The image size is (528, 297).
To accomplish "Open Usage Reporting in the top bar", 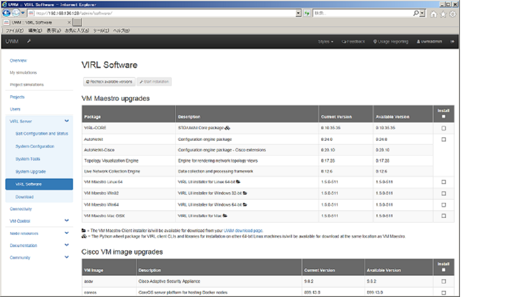I will pyautogui.click(x=391, y=42).
